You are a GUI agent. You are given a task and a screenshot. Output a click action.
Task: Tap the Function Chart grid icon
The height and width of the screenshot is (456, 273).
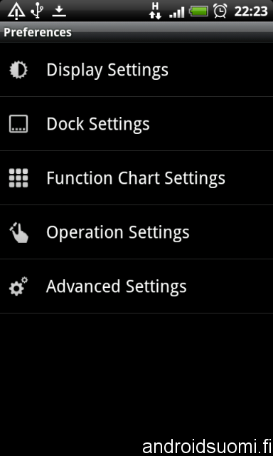point(18,178)
